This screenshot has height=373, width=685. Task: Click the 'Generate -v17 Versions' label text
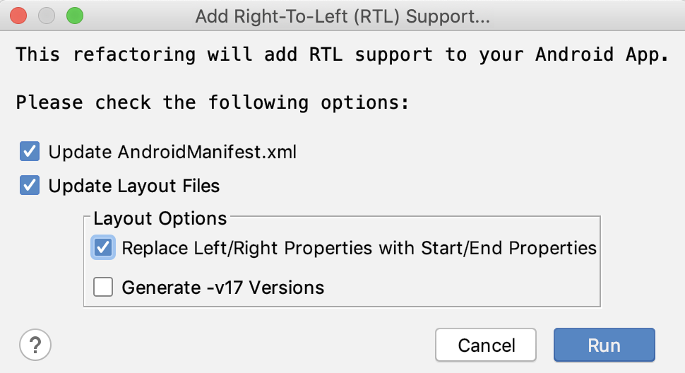click(222, 288)
